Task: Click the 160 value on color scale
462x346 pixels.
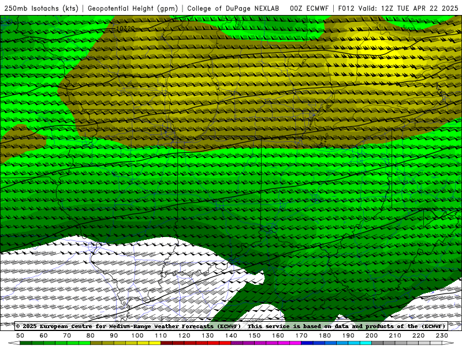Action: point(278,336)
